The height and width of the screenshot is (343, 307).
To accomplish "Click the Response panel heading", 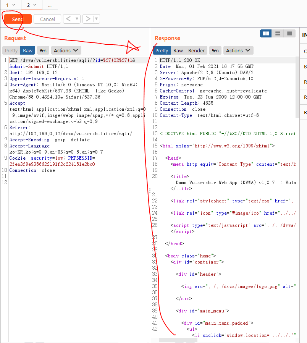I will click(168, 38).
